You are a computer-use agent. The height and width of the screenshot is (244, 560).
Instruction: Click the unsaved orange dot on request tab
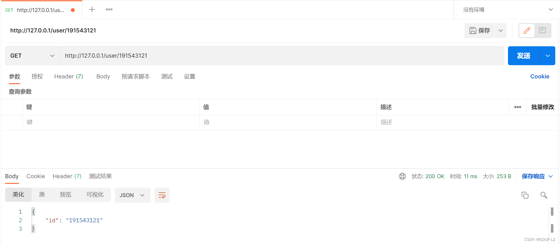point(73,10)
